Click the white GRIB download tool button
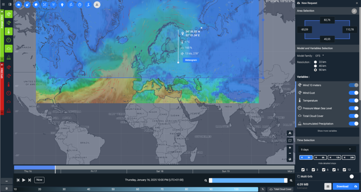Image resolution: width=361 pixels, height=192 pixels. [x=97, y=5]
